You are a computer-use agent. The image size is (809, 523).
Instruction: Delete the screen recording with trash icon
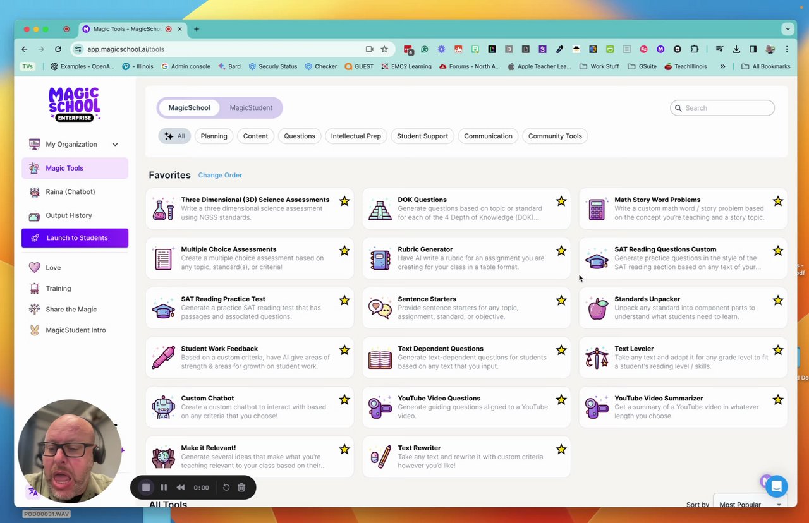tap(241, 488)
